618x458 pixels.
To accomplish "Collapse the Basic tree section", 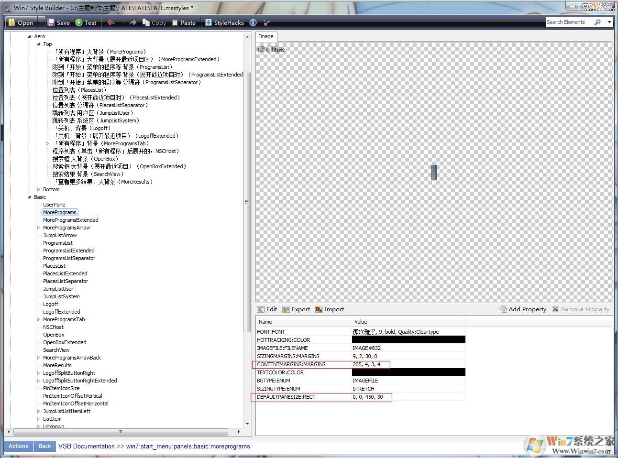I will click(x=30, y=196).
